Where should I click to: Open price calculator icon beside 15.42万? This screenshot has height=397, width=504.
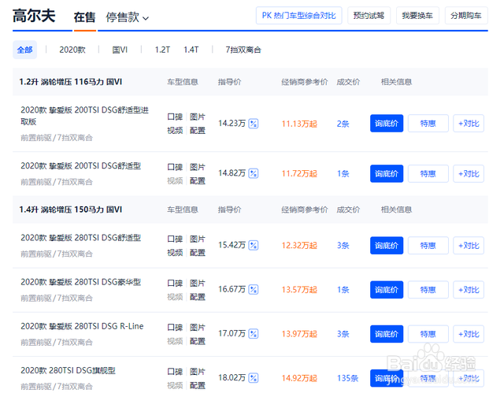click(x=254, y=245)
